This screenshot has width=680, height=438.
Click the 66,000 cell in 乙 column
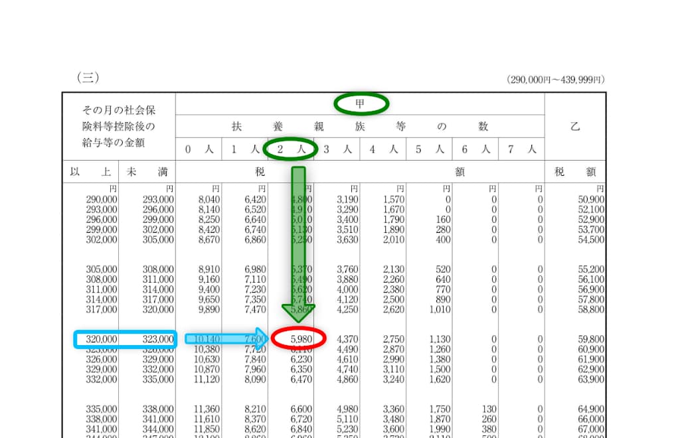(591, 419)
